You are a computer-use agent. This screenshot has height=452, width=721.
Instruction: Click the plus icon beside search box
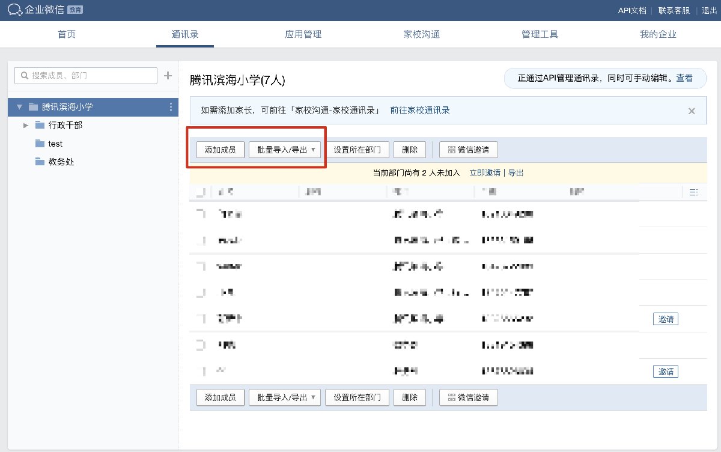tap(168, 76)
